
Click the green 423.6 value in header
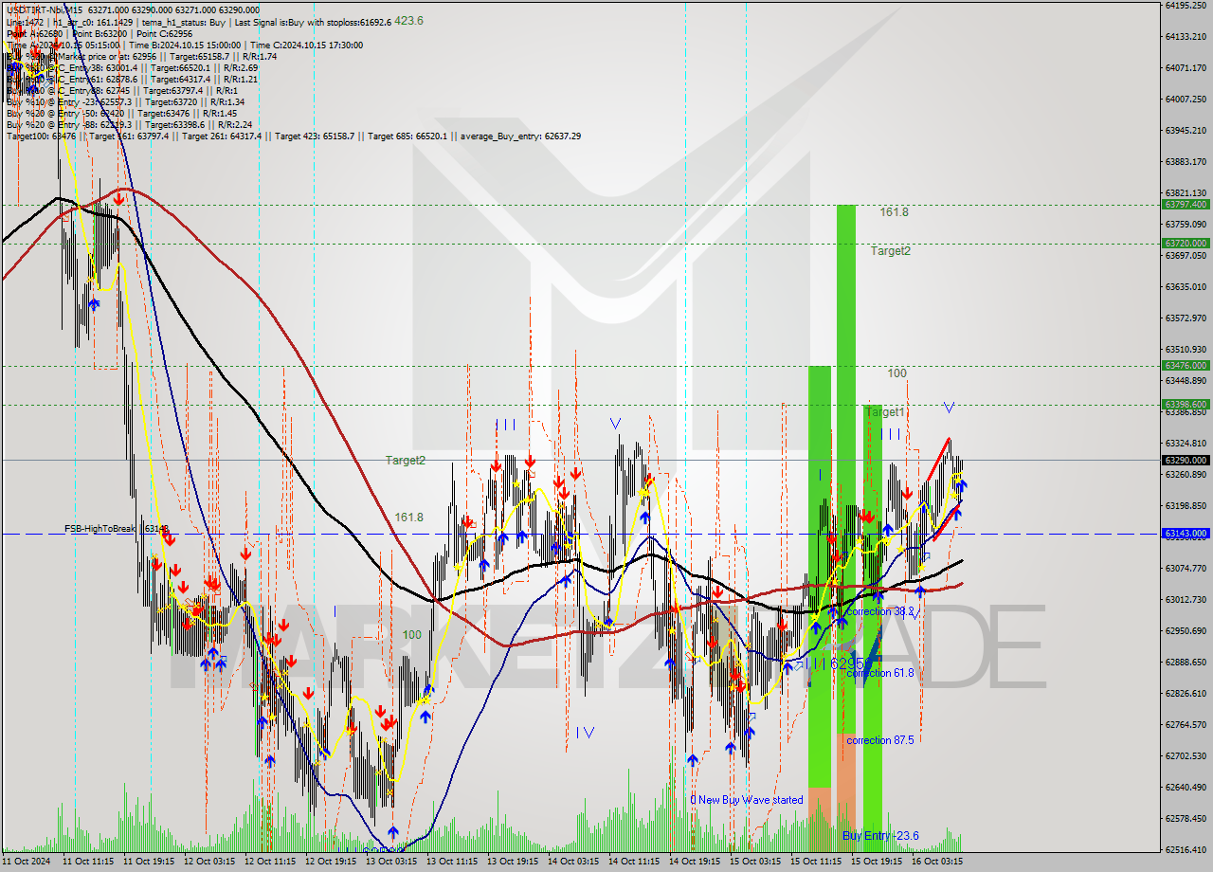tap(409, 21)
